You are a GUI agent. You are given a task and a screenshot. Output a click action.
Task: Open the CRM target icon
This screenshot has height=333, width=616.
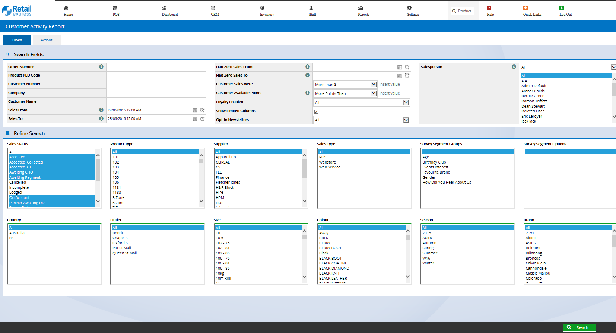[213, 8]
